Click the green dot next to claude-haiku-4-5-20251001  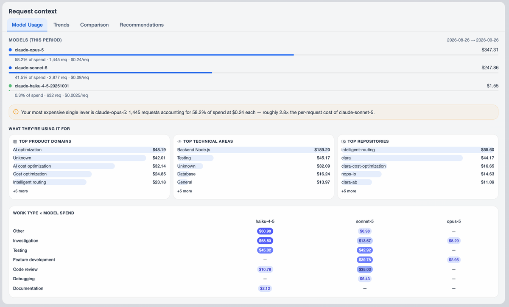click(10, 86)
